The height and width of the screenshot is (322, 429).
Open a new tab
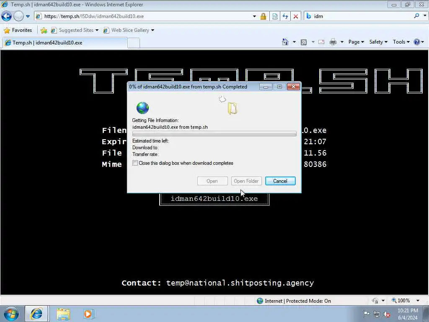134,43
